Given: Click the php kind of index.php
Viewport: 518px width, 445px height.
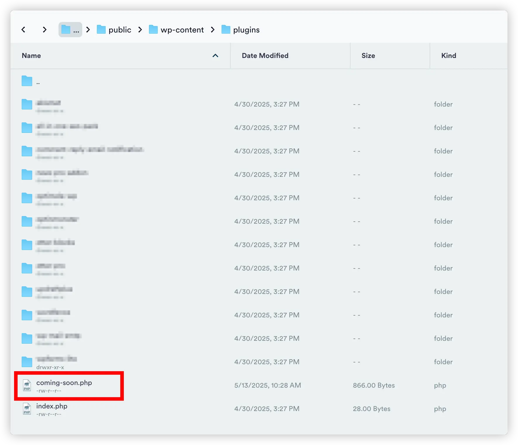Looking at the screenshot, I should [440, 409].
